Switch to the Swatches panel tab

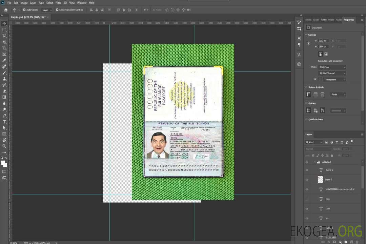point(308,20)
